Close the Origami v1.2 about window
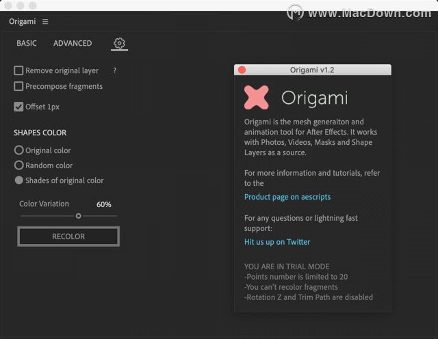 click(242, 70)
